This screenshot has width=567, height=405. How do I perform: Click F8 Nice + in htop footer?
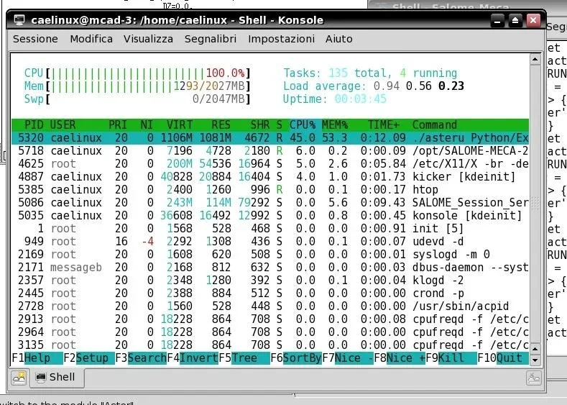point(400,358)
